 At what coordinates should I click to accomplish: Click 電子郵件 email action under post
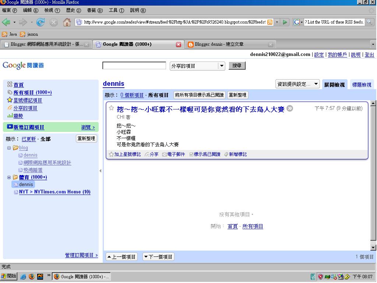pyautogui.click(x=174, y=154)
